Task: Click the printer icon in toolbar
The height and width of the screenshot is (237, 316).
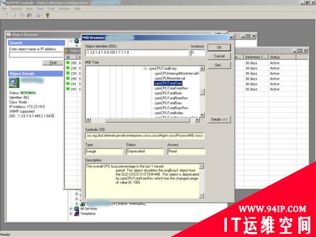Action: tap(38, 15)
